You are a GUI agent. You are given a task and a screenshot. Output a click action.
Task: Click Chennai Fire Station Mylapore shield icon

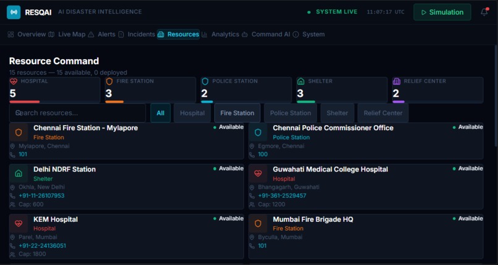tap(19, 132)
